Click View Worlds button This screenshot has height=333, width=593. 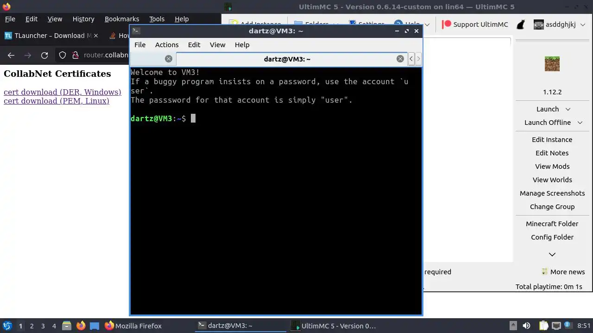(552, 180)
